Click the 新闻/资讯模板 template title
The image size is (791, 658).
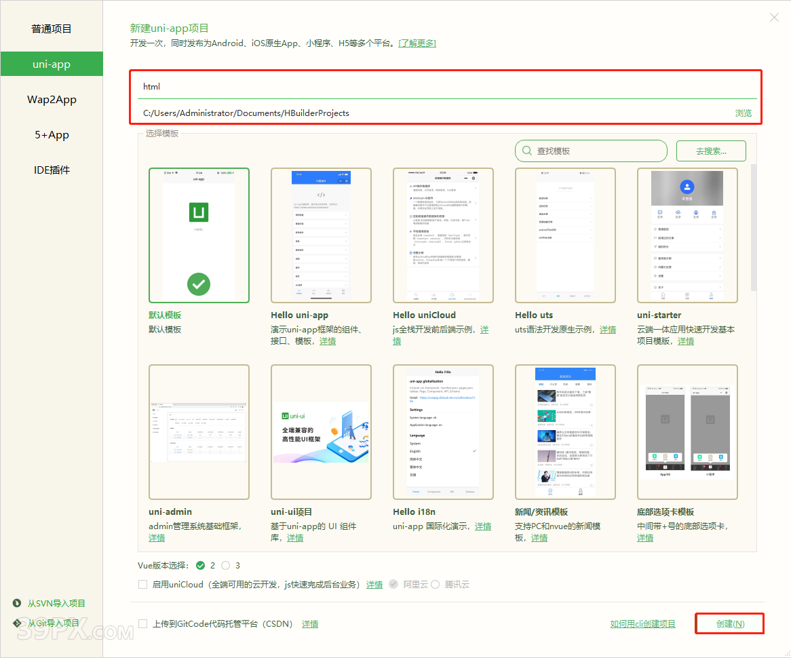[x=541, y=511]
